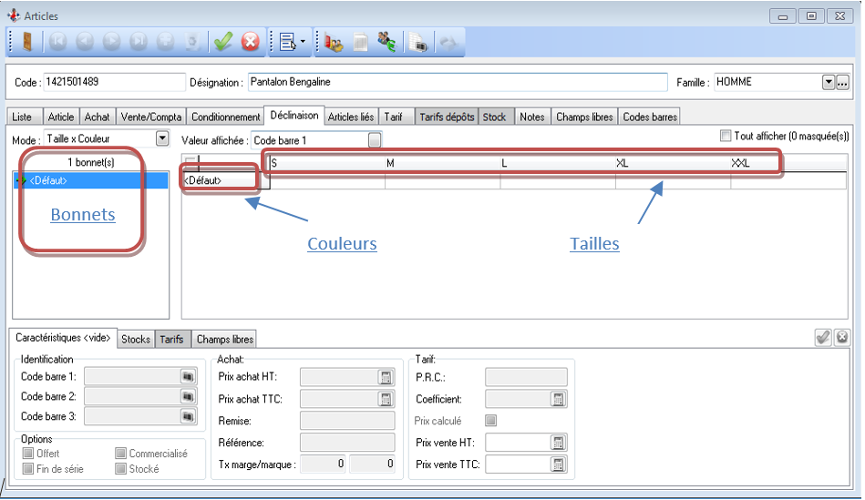This screenshot has width=865, height=500.
Task: Toggle the Offert option checkbox
Action: tap(28, 454)
